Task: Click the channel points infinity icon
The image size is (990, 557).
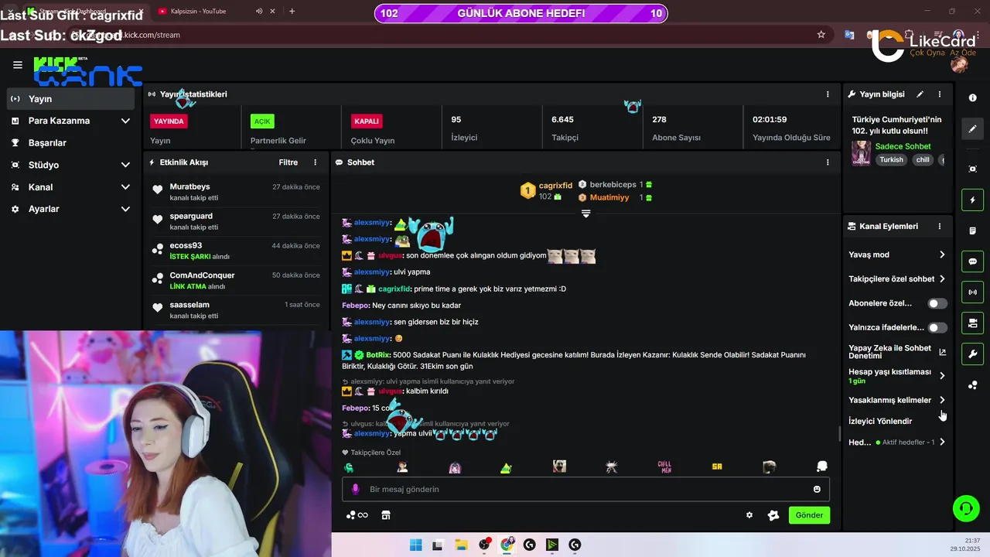Action: pos(357,515)
